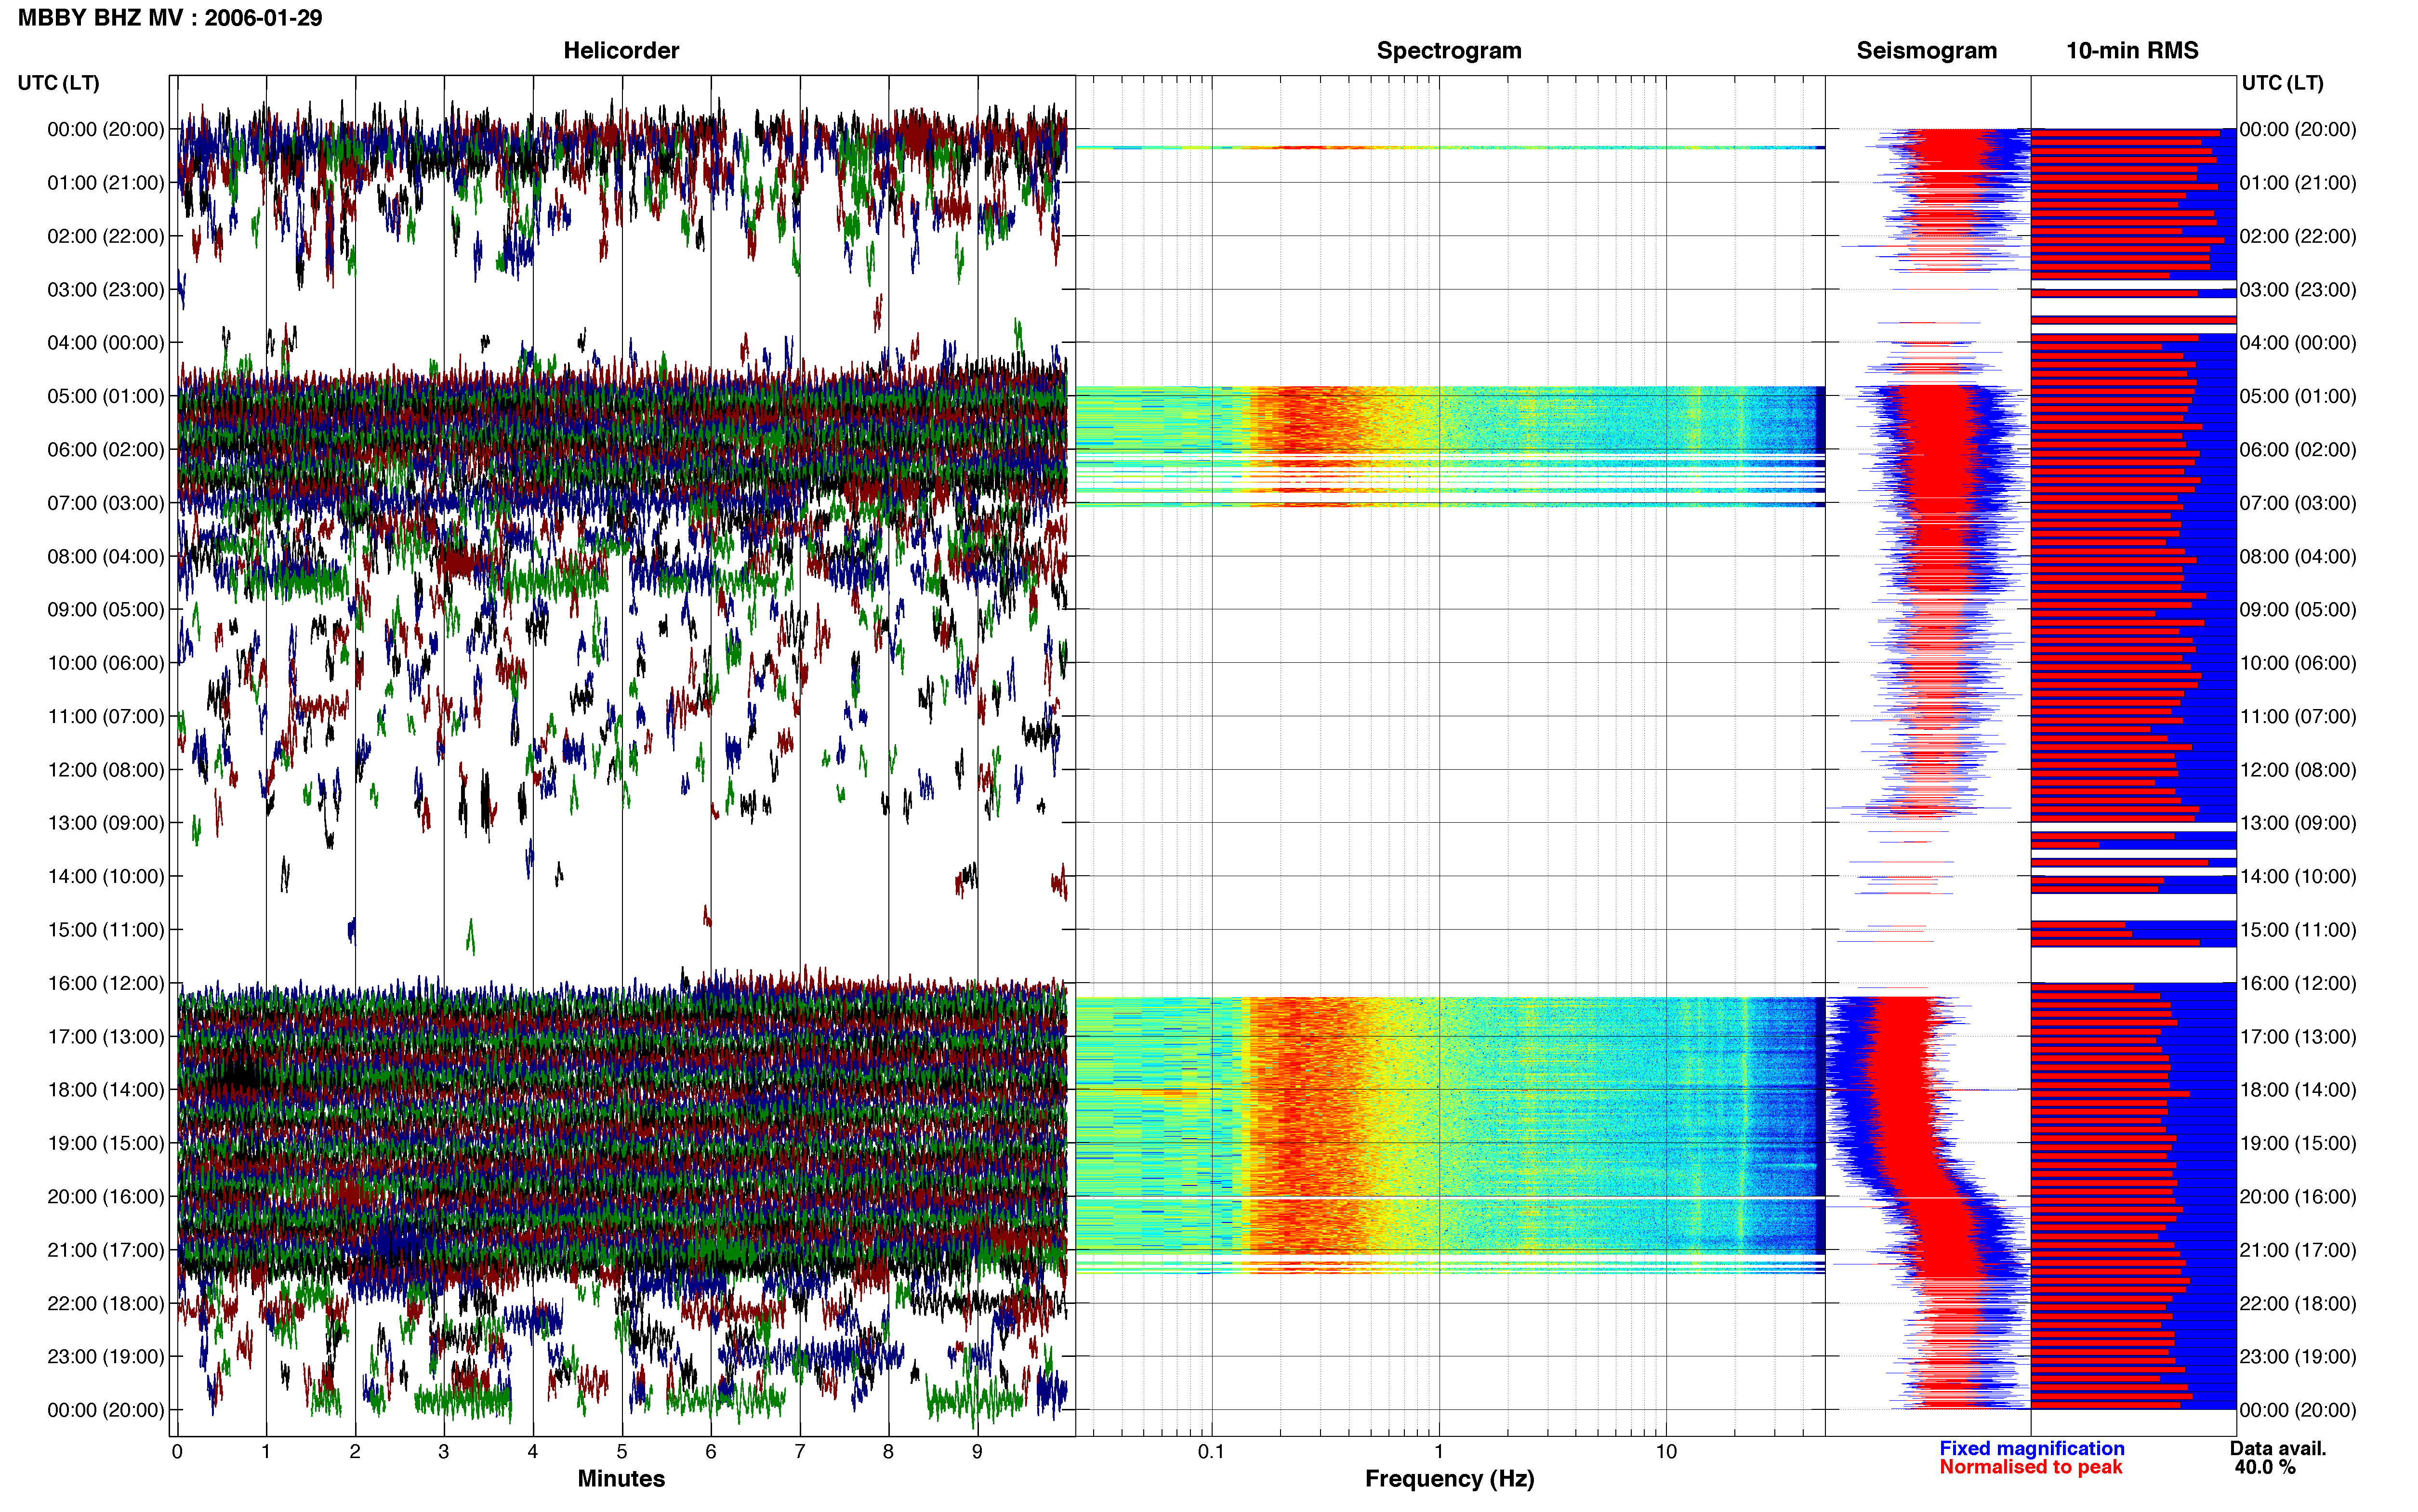2418x1512 pixels.
Task: Select the 'Minutes' axis label
Action: [621, 1478]
